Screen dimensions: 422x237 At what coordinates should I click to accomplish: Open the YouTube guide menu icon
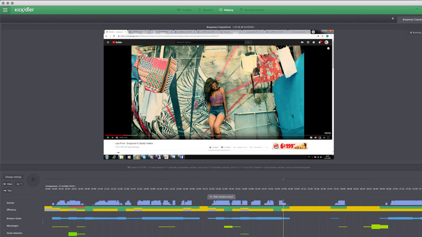click(x=108, y=42)
